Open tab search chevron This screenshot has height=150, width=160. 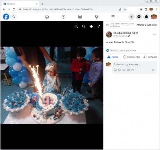pos(141,4)
